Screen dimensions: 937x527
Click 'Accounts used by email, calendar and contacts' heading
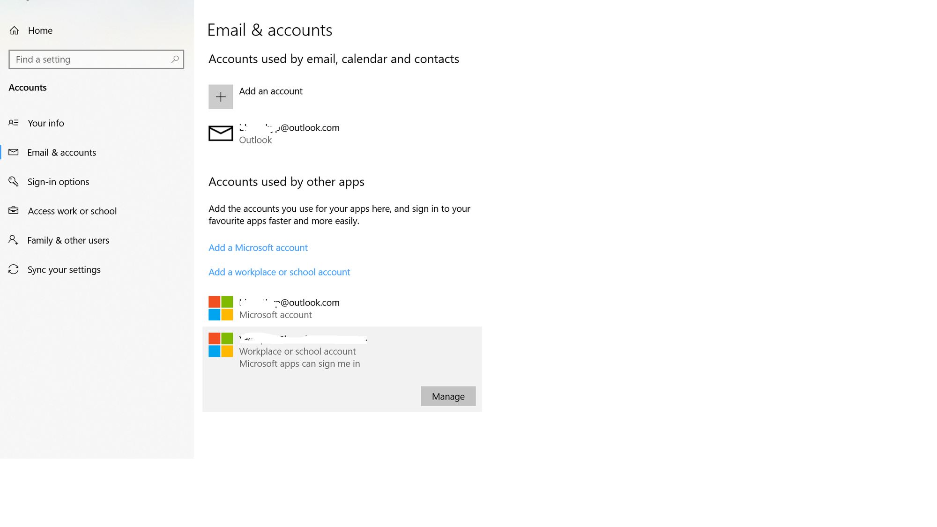click(x=334, y=59)
